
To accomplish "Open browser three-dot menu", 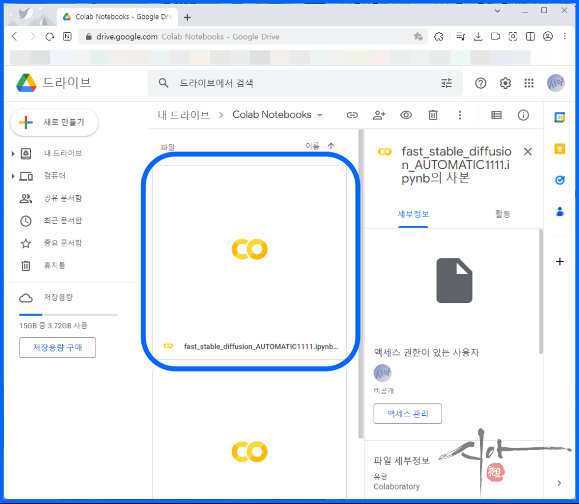I will click(x=565, y=37).
